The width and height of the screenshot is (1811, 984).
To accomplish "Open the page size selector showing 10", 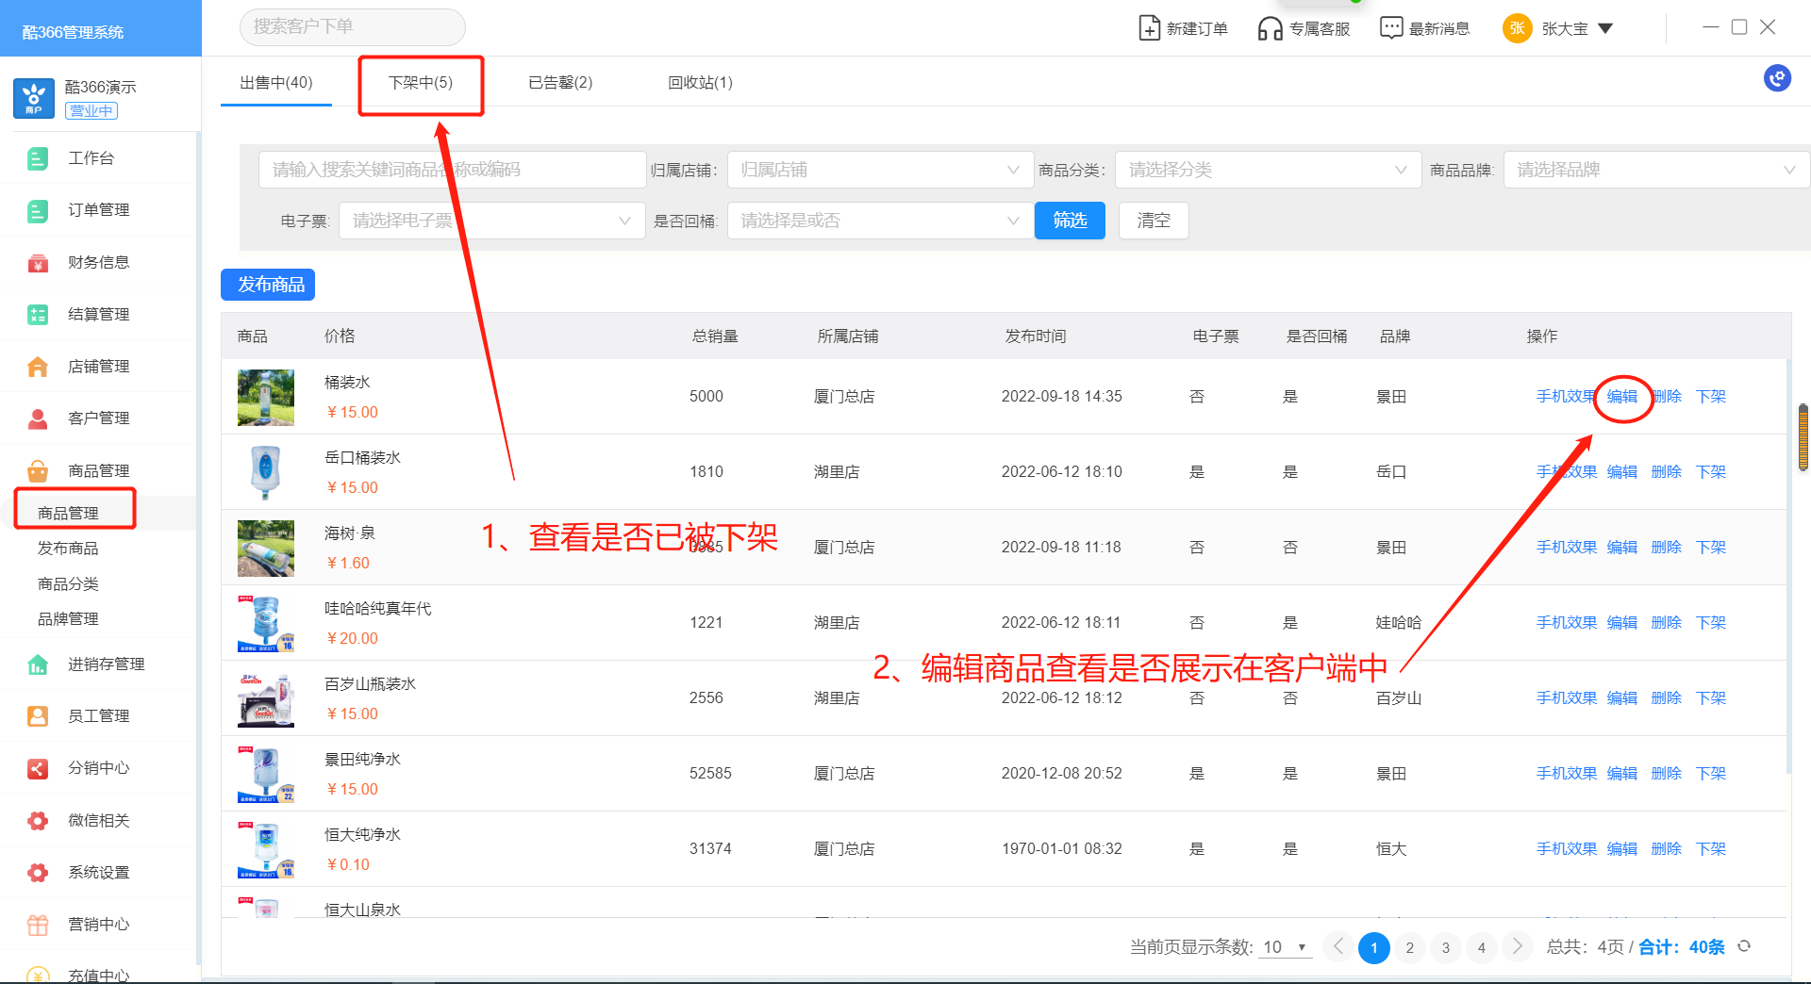I will coord(1286,947).
